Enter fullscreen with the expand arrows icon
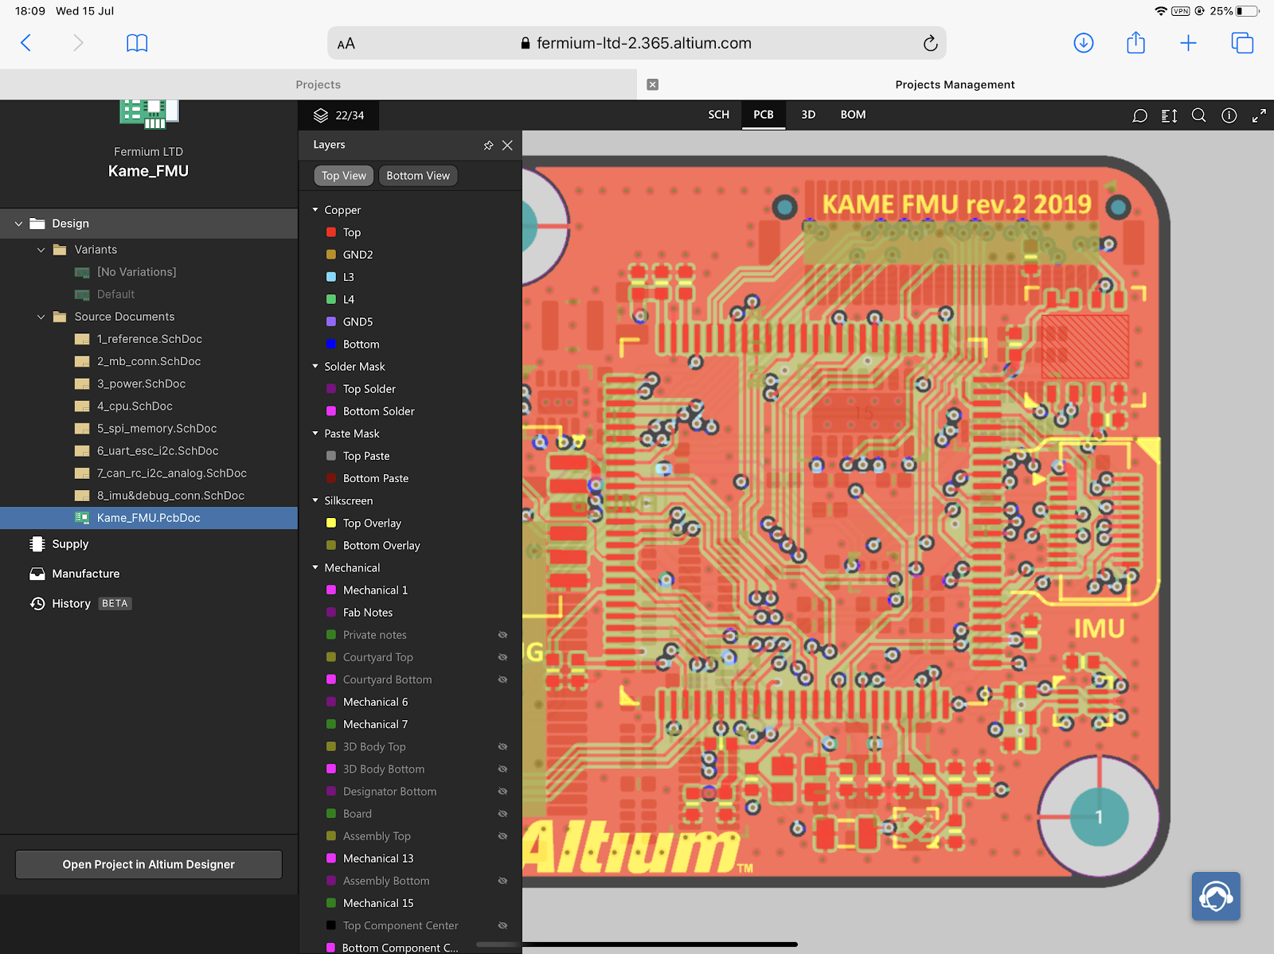The image size is (1274, 954). [1259, 115]
